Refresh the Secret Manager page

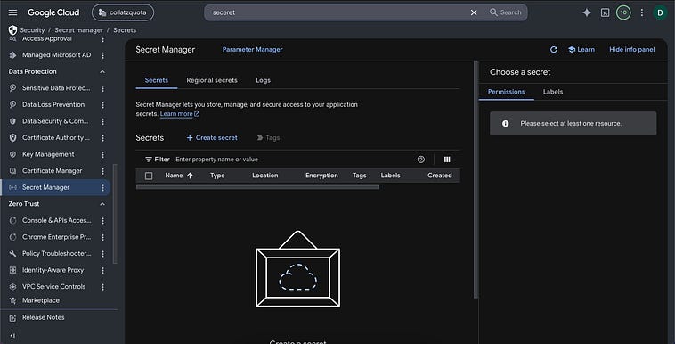(x=554, y=50)
